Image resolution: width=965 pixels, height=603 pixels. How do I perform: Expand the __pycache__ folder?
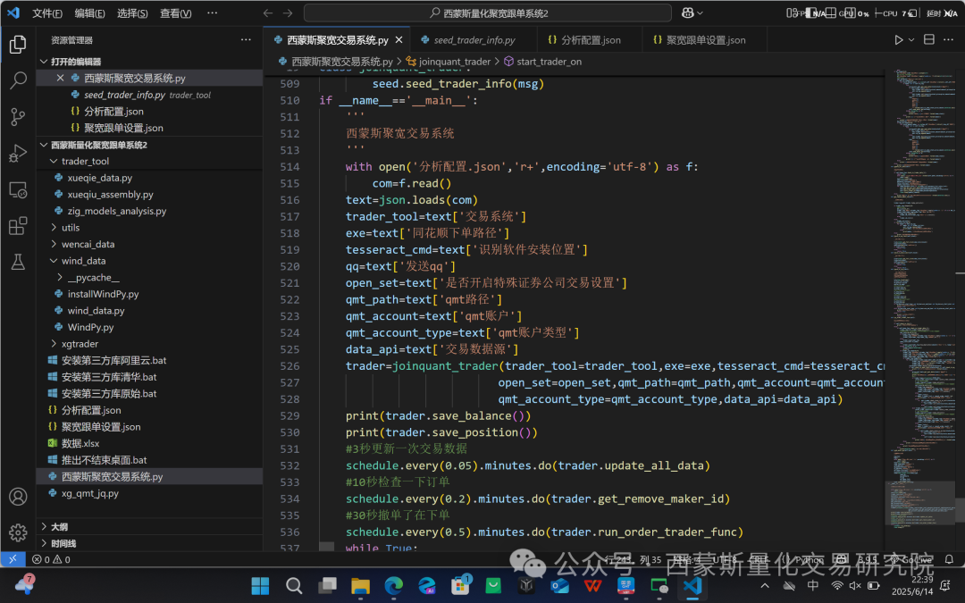tap(60, 278)
